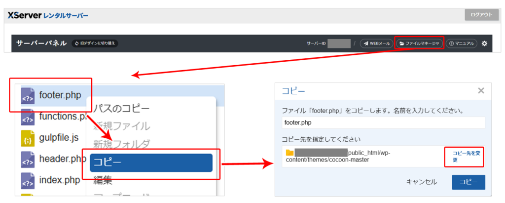Click the file name input field
The height and width of the screenshot is (203, 505).
[x=383, y=122]
